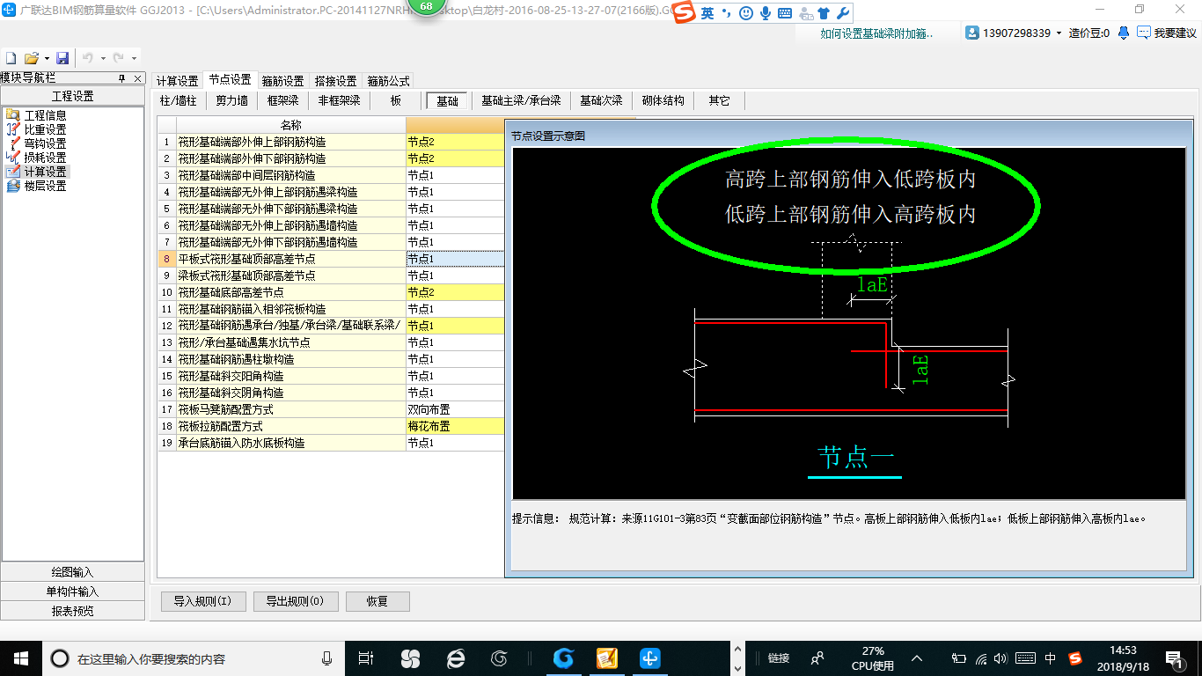
Task: Click the Sogou input method S logo
Action: [685, 13]
